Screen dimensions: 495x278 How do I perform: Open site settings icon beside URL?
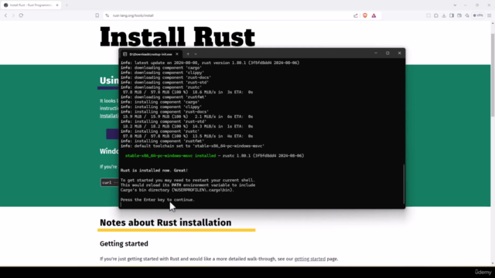point(108,15)
